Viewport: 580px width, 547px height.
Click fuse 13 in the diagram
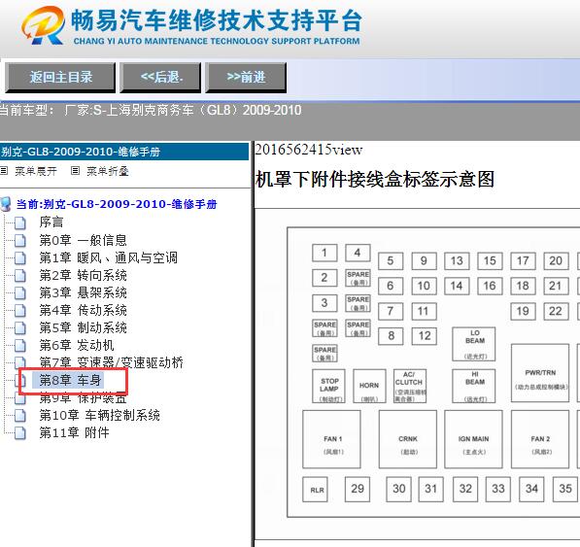tap(457, 261)
